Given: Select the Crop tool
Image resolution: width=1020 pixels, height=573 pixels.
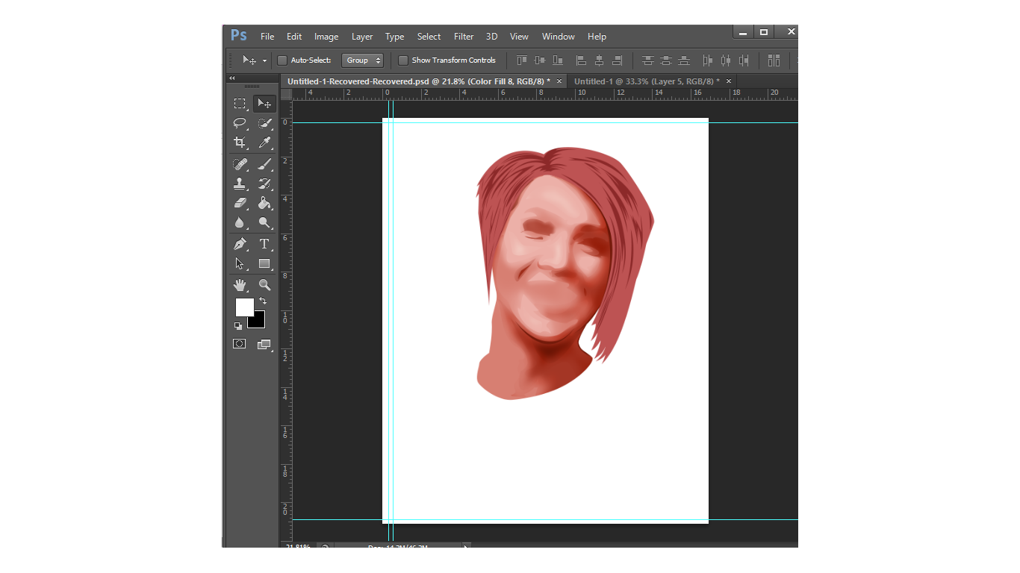Looking at the screenshot, I should [240, 143].
